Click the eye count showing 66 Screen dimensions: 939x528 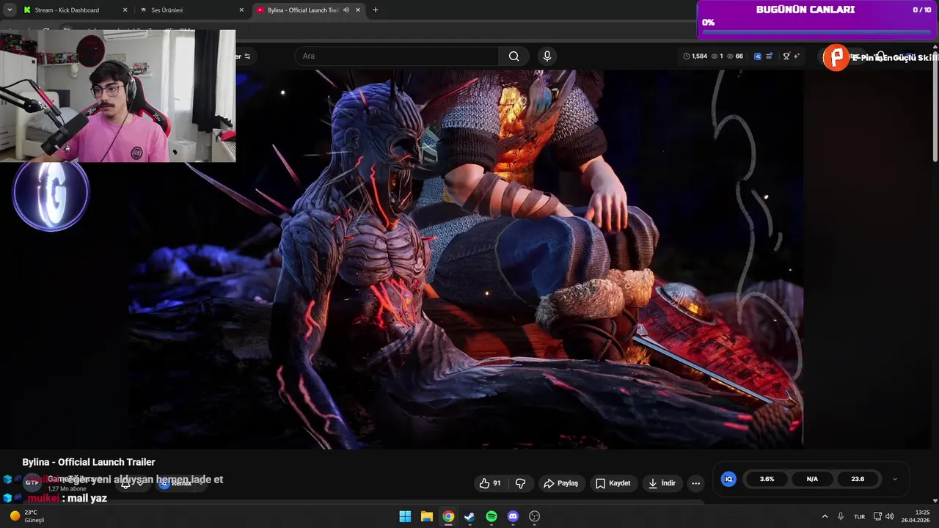[735, 56]
